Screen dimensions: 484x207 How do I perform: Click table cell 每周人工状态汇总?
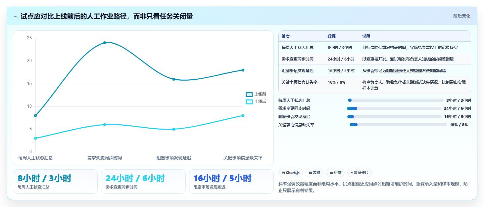298,48
